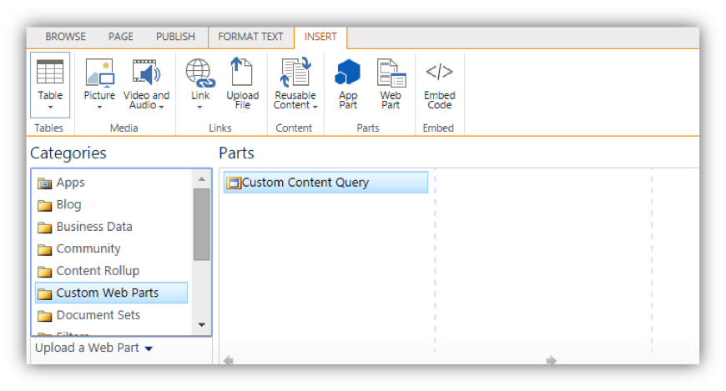The image size is (726, 391).
Task: Click the folder icon next to Business Data
Action: [44, 228]
